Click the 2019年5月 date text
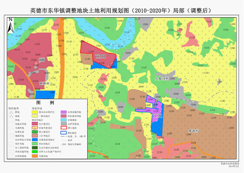244x173 pixels. point(234,166)
